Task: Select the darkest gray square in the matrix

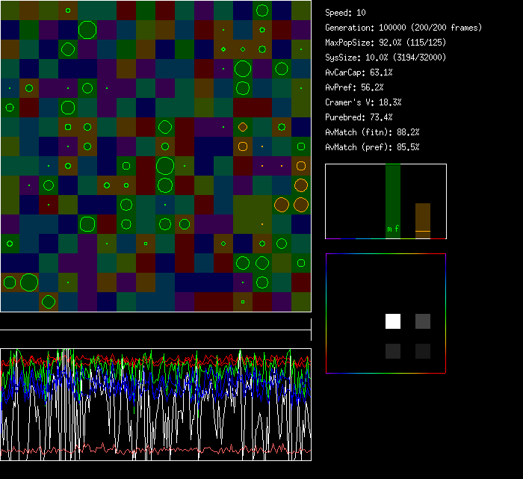Action: [x=423, y=351]
